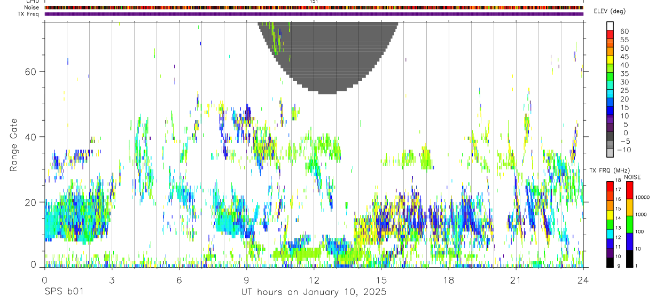Click NOISE legend value 10000

coord(642,197)
